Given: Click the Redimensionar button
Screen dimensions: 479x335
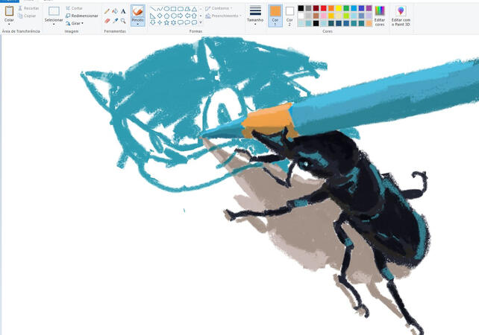Looking at the screenshot, I should [82, 16].
